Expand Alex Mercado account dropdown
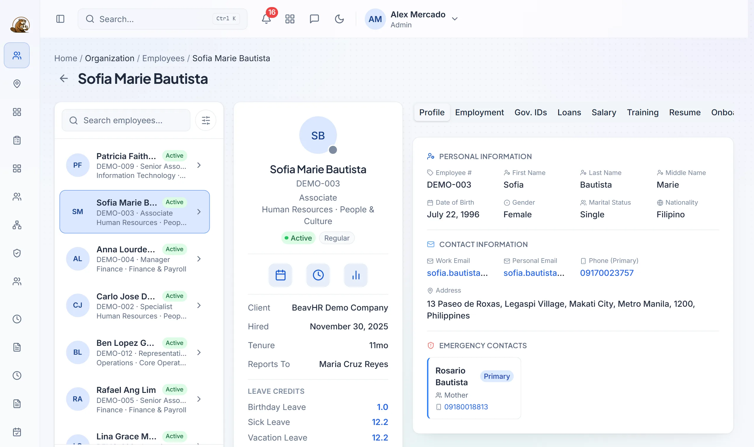Screen dimensions: 754x447 click(x=455, y=19)
